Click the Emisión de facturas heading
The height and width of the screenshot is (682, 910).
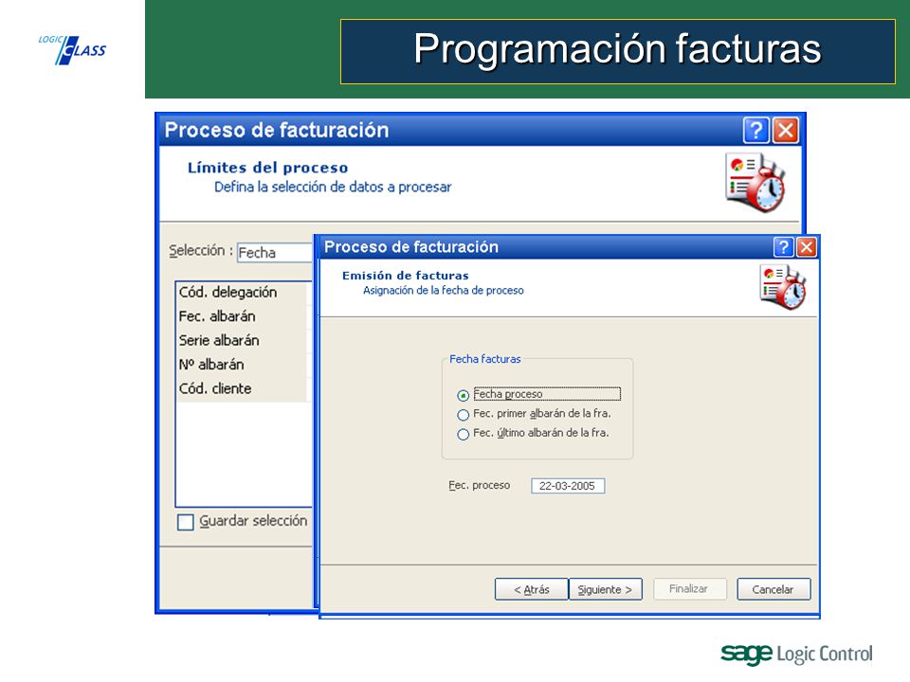coord(405,276)
